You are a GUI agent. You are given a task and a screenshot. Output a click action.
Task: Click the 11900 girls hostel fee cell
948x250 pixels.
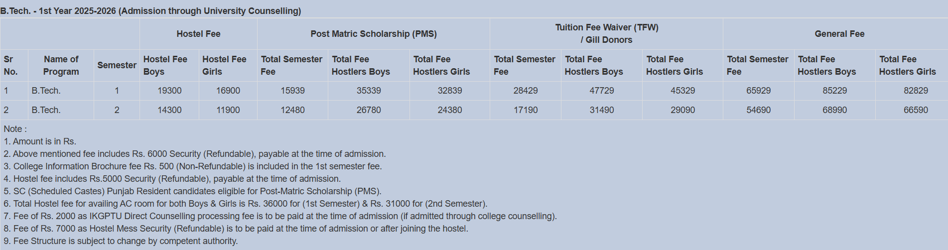(x=228, y=110)
